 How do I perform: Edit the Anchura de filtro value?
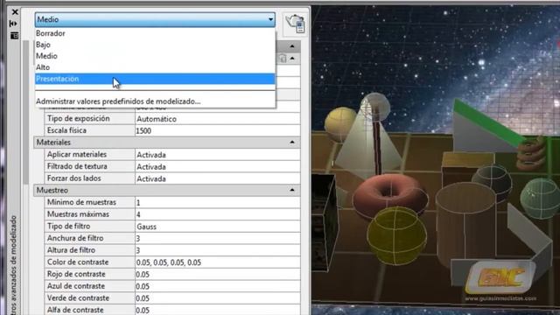click(x=218, y=239)
